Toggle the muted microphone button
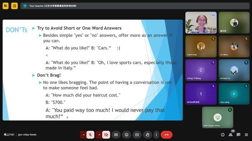 pos(90,135)
